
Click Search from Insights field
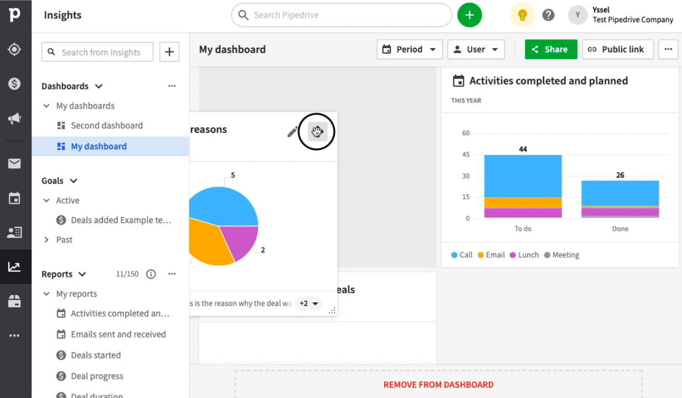click(97, 52)
